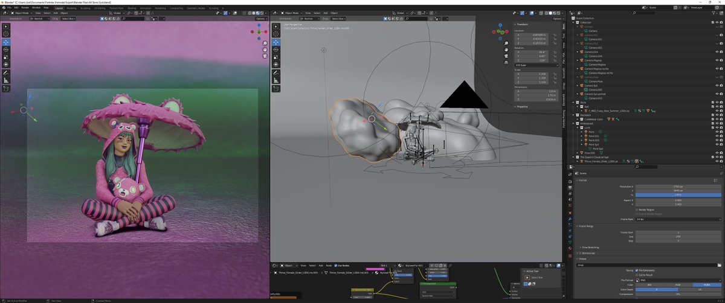Select the Move tool in right viewport
The width and height of the screenshot is (725, 303).
click(275, 42)
